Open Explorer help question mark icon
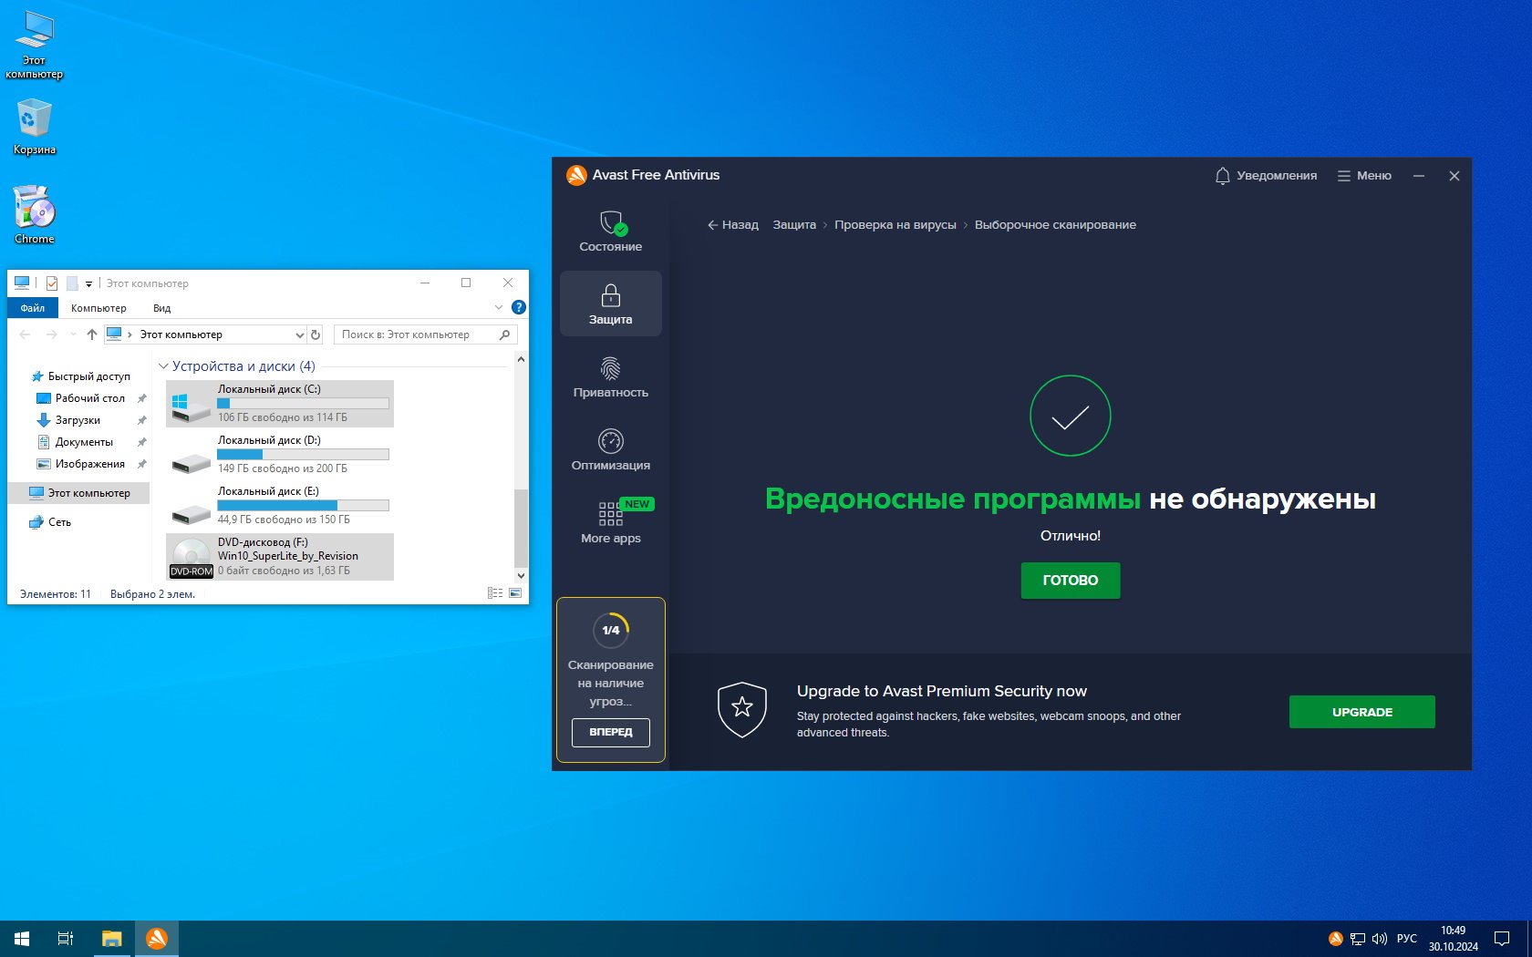 (519, 308)
